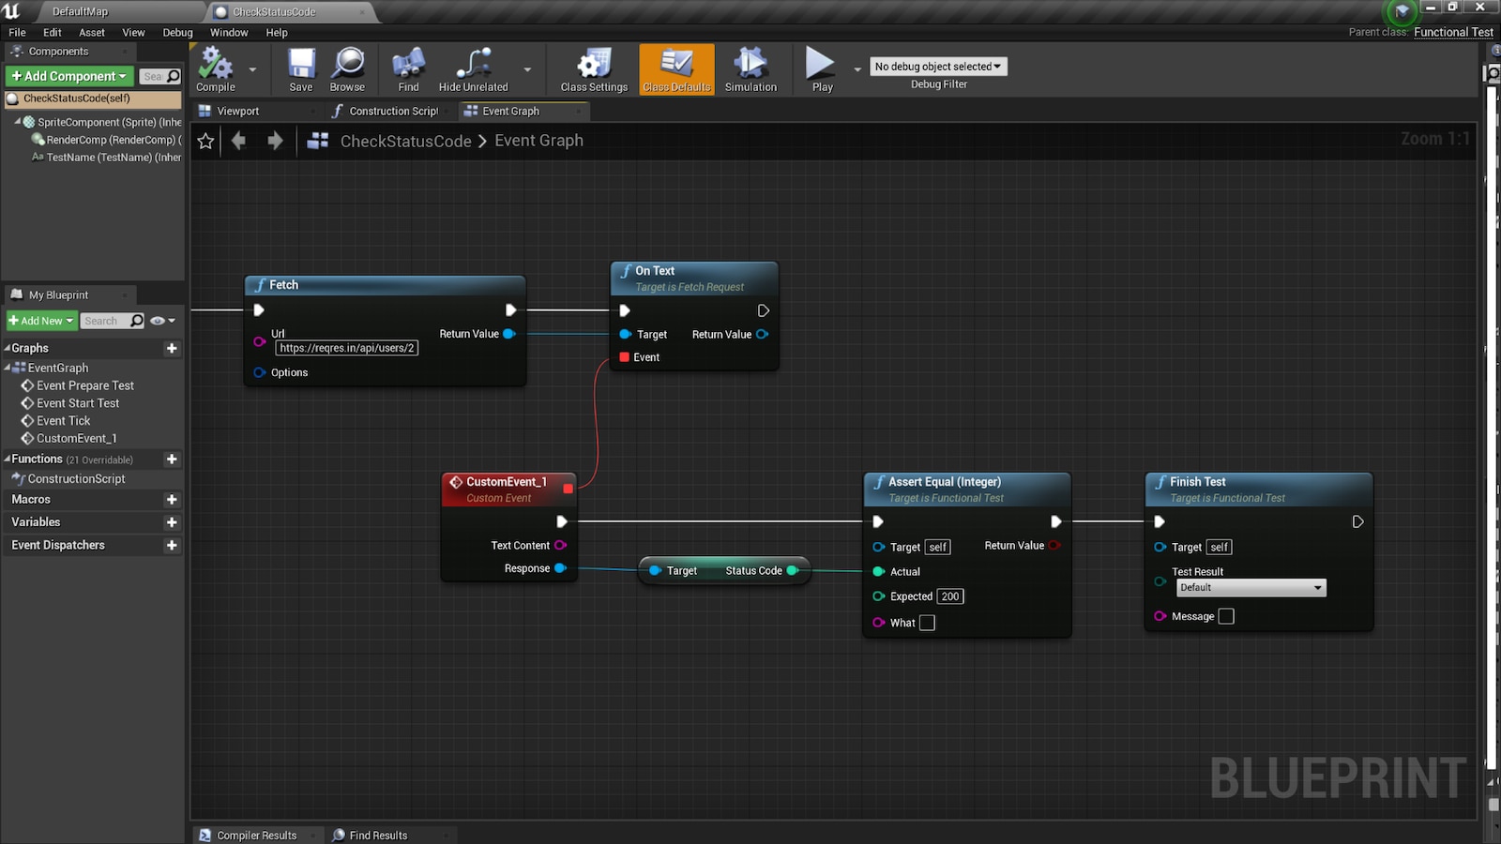Click the Url input field on Fetch node
The width and height of the screenshot is (1501, 844).
tap(346, 348)
